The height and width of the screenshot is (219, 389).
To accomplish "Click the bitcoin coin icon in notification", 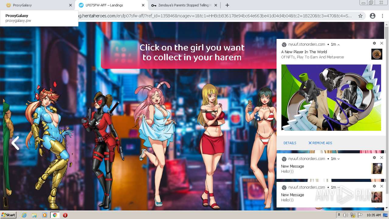I will 377,54.
